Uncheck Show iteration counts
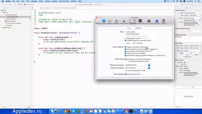This screenshot has height=114, width=202. click(125, 74)
